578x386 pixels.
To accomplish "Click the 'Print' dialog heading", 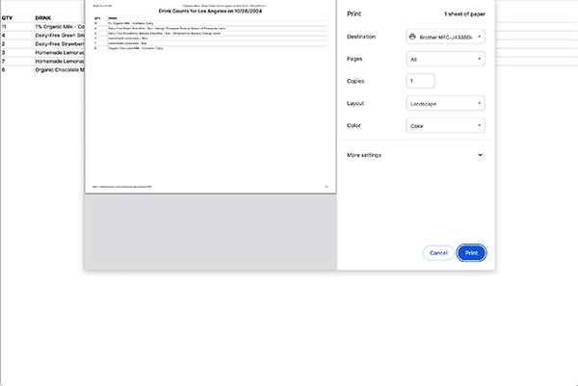I will [354, 14].
